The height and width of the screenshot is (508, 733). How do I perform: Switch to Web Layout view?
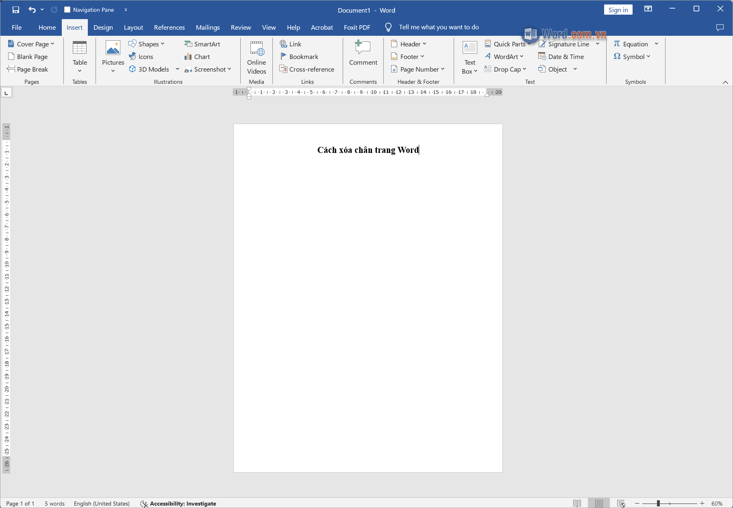(621, 503)
